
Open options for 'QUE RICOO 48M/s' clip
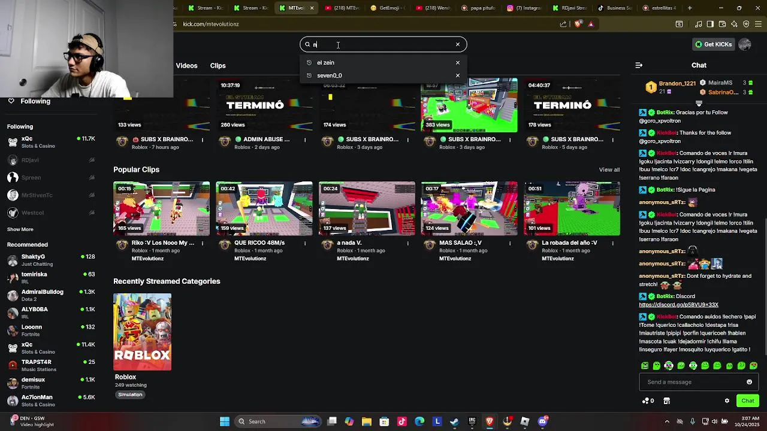click(x=305, y=243)
